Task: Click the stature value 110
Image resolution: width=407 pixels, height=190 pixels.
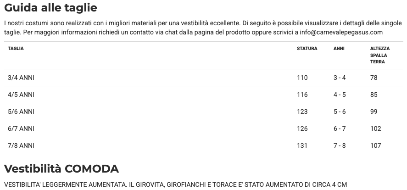Action: [x=302, y=78]
